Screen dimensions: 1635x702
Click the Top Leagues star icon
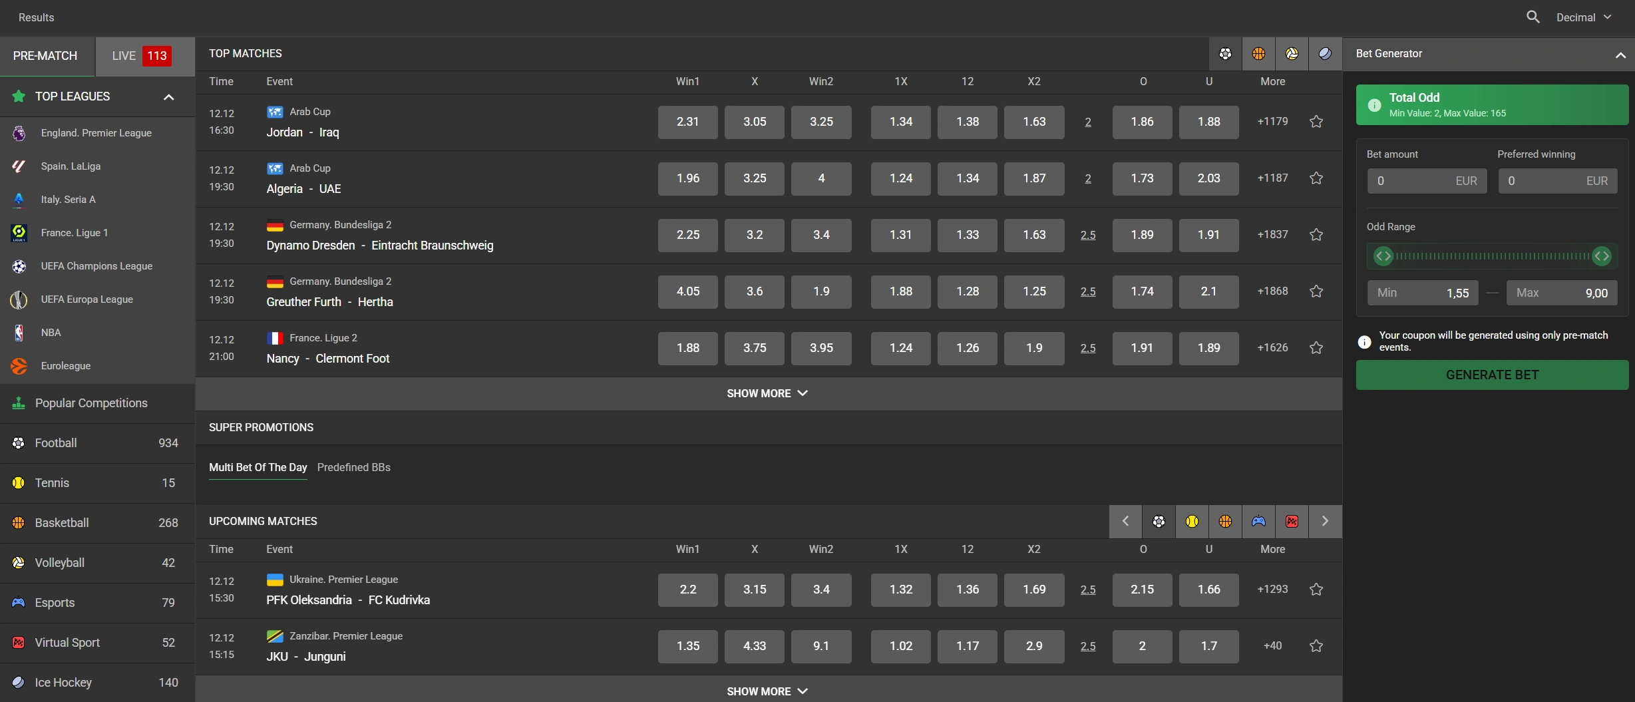(19, 96)
